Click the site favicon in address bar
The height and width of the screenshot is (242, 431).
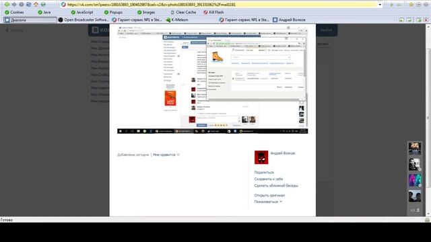pos(63,5)
